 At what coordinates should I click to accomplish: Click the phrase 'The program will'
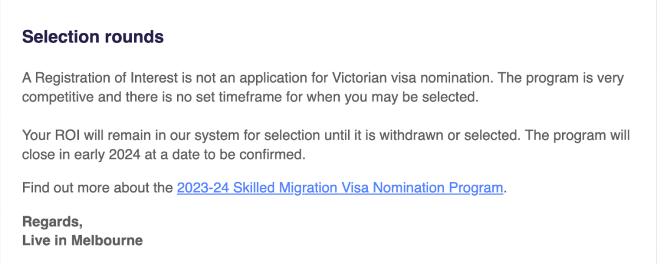577,136
